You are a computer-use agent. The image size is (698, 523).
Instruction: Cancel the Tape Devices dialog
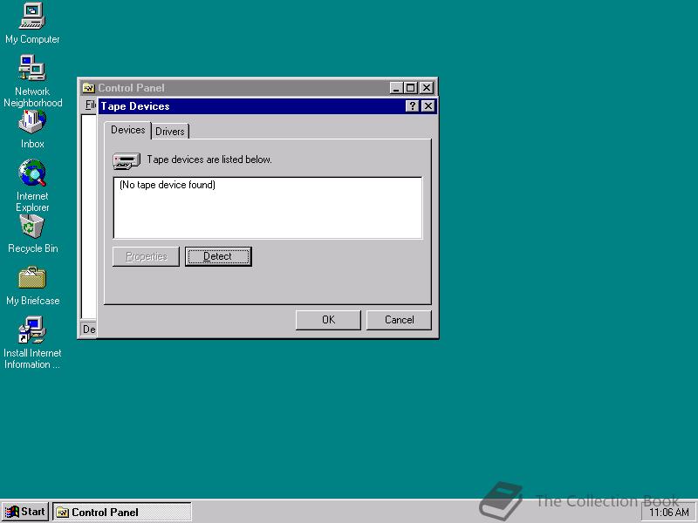coord(399,320)
